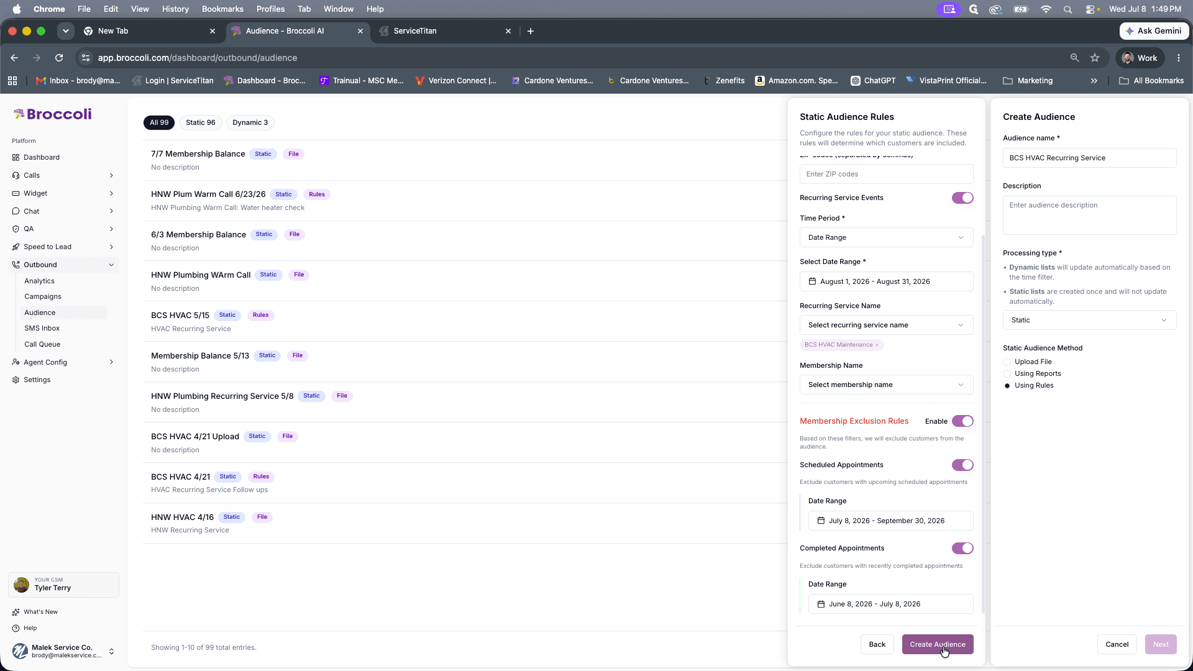Image resolution: width=1193 pixels, height=671 pixels.
Task: Click Cancel button
Action: point(1117,644)
